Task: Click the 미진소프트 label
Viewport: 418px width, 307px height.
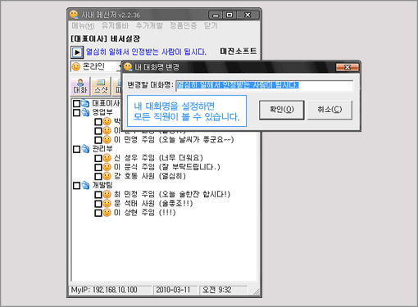Action: coord(239,52)
